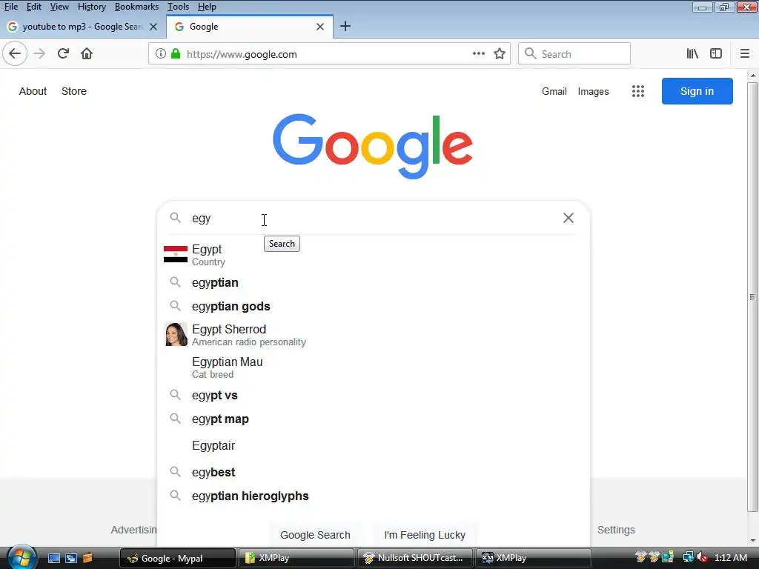Open page actions three-dots menu in address bar
Screen dimensions: 759x569
tap(478, 53)
